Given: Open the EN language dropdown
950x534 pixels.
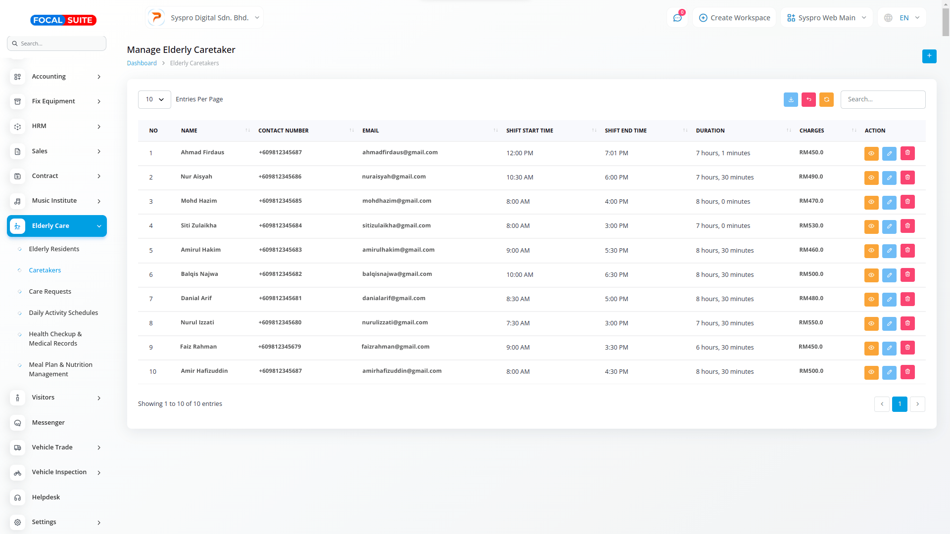Looking at the screenshot, I should 903,18.
